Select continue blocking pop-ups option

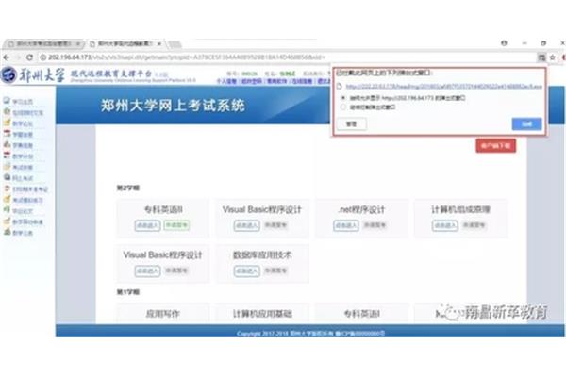point(343,107)
